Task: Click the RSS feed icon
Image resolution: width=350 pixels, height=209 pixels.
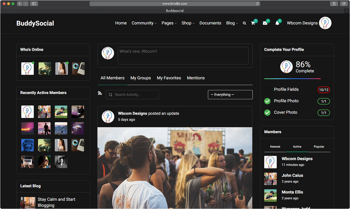Action: [x=100, y=93]
